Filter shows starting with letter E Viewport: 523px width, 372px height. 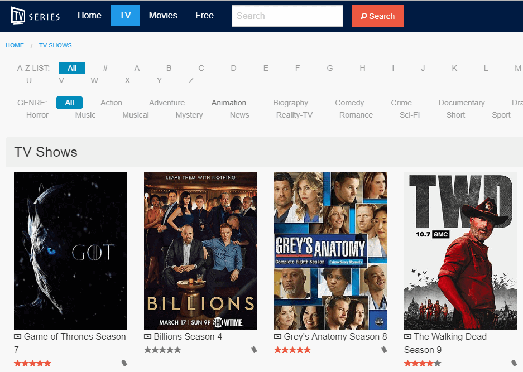pos(266,69)
